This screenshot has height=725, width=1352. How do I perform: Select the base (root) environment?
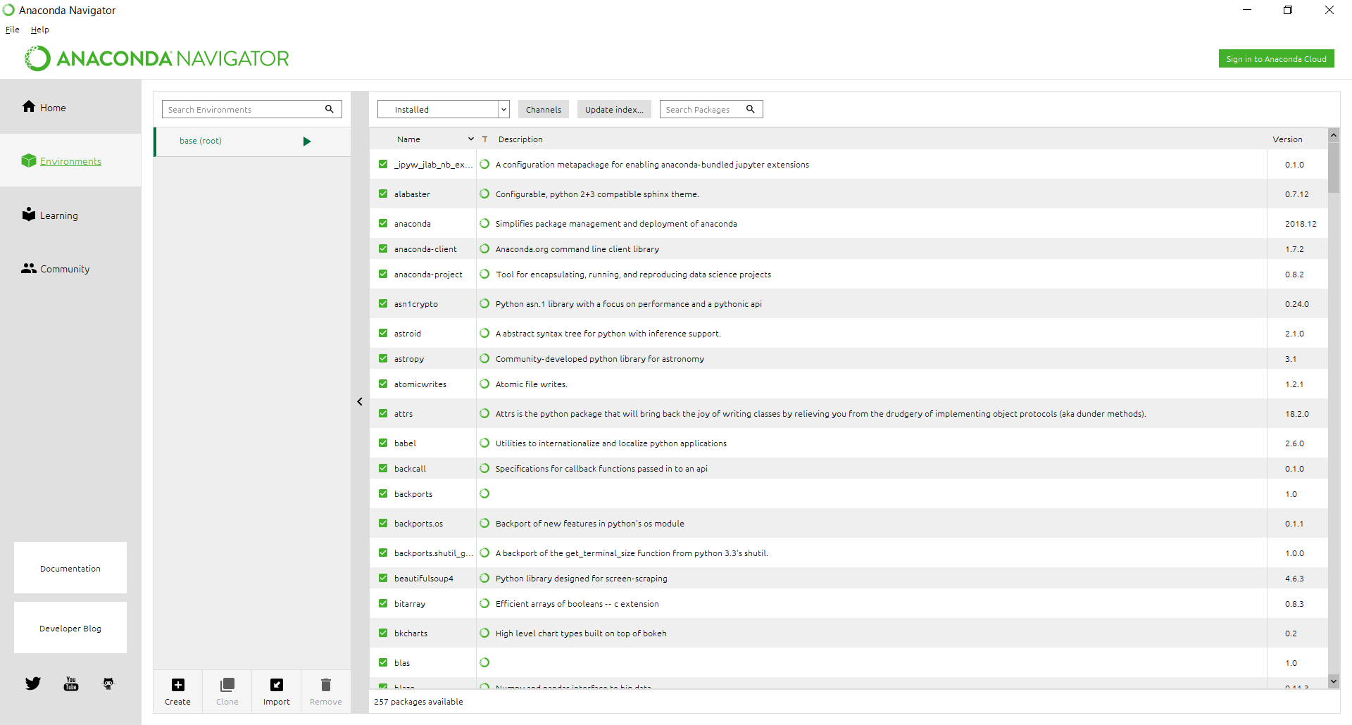coord(252,141)
